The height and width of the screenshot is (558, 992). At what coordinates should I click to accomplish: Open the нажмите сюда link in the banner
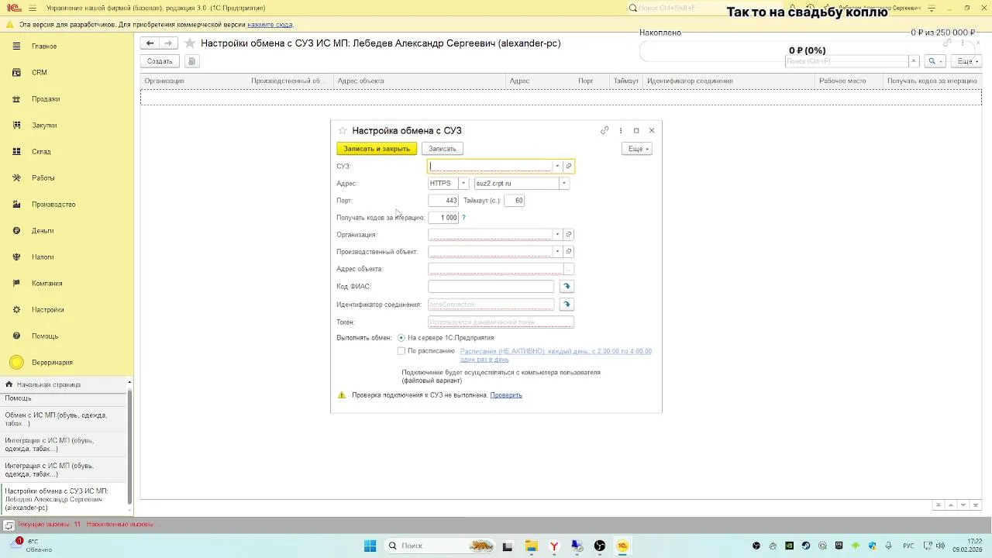click(270, 25)
